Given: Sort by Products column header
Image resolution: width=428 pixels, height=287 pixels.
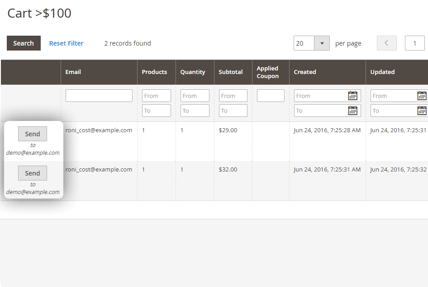Looking at the screenshot, I should pyautogui.click(x=157, y=72).
